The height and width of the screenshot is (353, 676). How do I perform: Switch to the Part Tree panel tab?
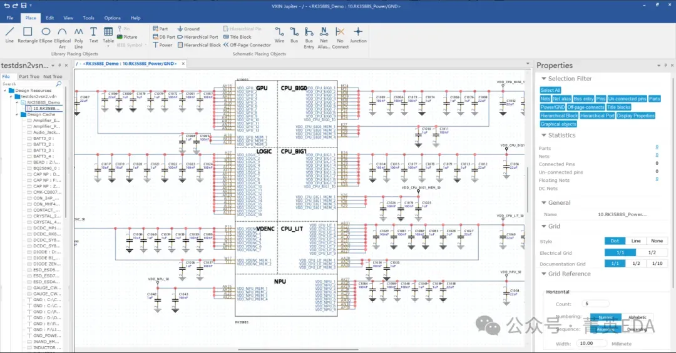coord(29,77)
